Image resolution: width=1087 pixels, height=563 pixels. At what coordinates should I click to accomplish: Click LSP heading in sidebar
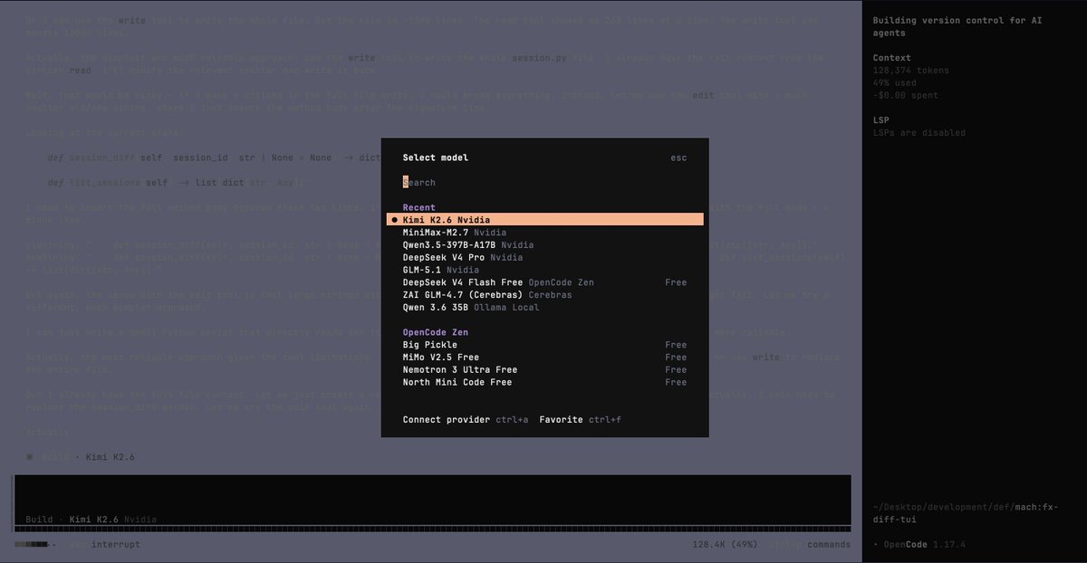880,119
